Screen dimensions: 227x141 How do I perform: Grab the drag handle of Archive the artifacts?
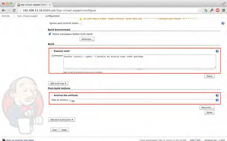[x=51, y=95]
